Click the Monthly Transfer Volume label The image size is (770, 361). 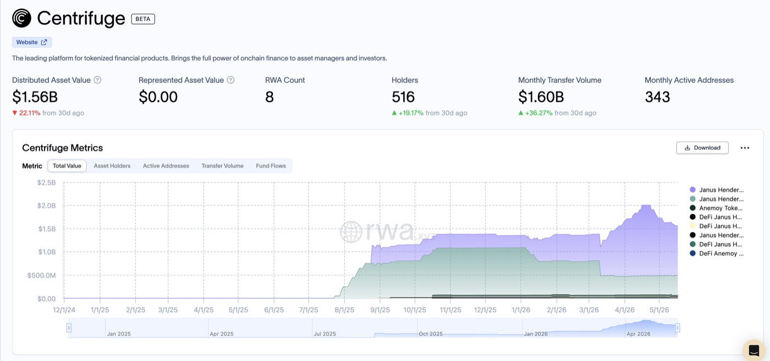[560, 80]
